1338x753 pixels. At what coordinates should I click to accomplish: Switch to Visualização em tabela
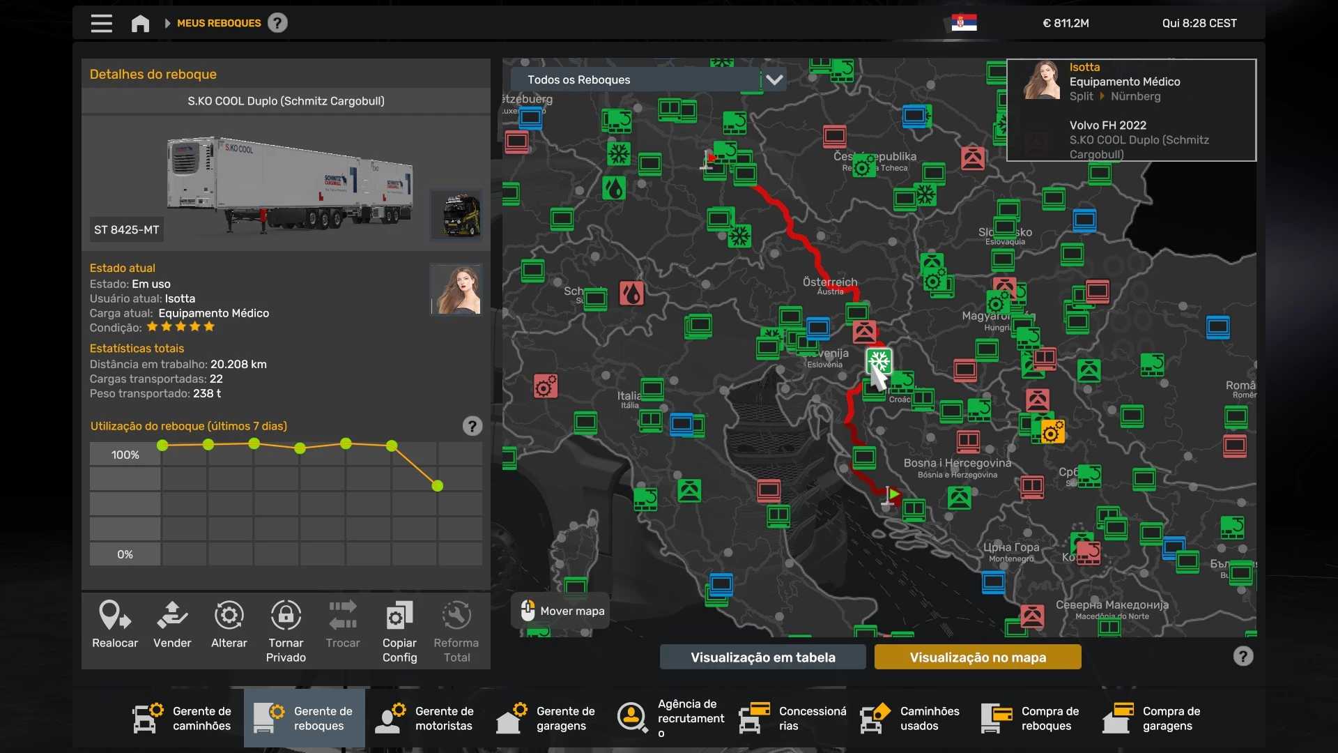coord(762,657)
